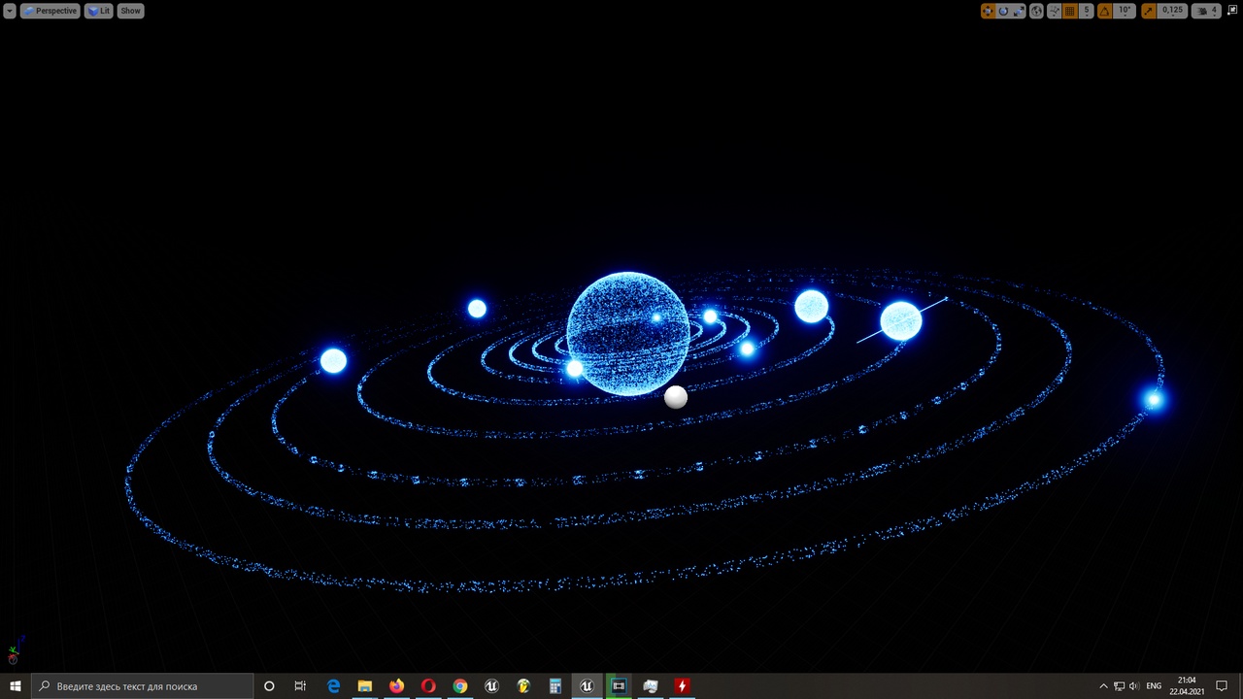
Task: Show hidden system tray icons
Action: point(1103,686)
